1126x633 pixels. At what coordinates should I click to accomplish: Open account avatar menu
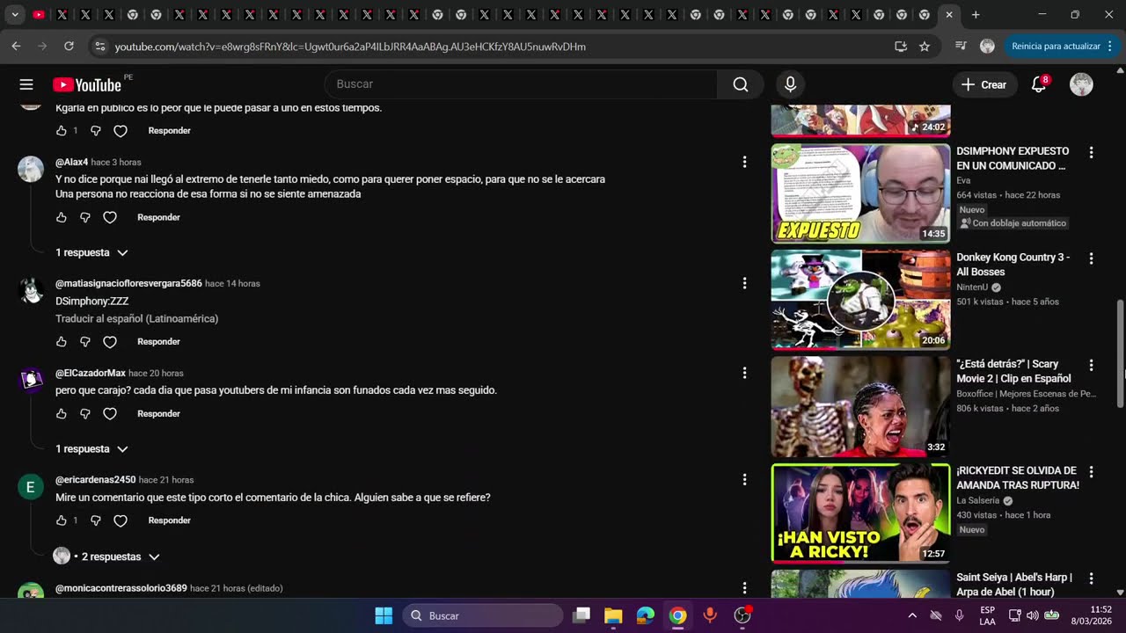(1081, 84)
